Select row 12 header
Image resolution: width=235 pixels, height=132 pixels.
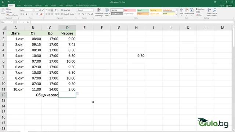(x=3, y=95)
